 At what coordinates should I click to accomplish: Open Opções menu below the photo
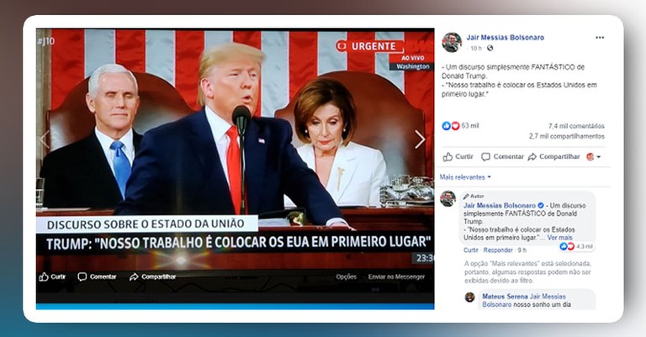click(346, 277)
